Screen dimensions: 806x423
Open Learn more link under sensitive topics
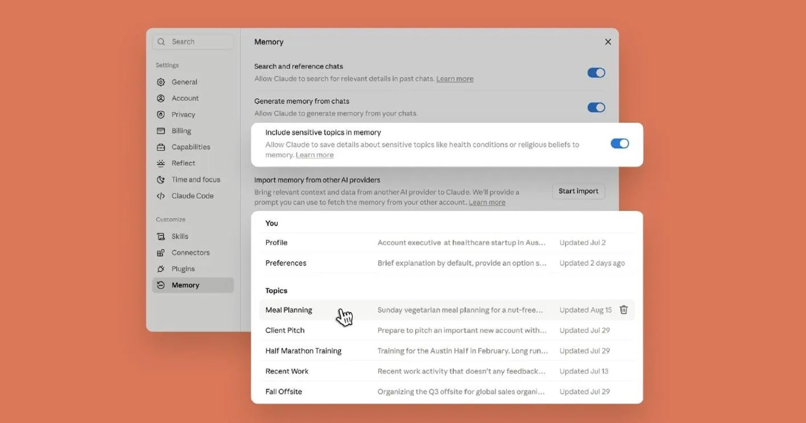(314, 155)
